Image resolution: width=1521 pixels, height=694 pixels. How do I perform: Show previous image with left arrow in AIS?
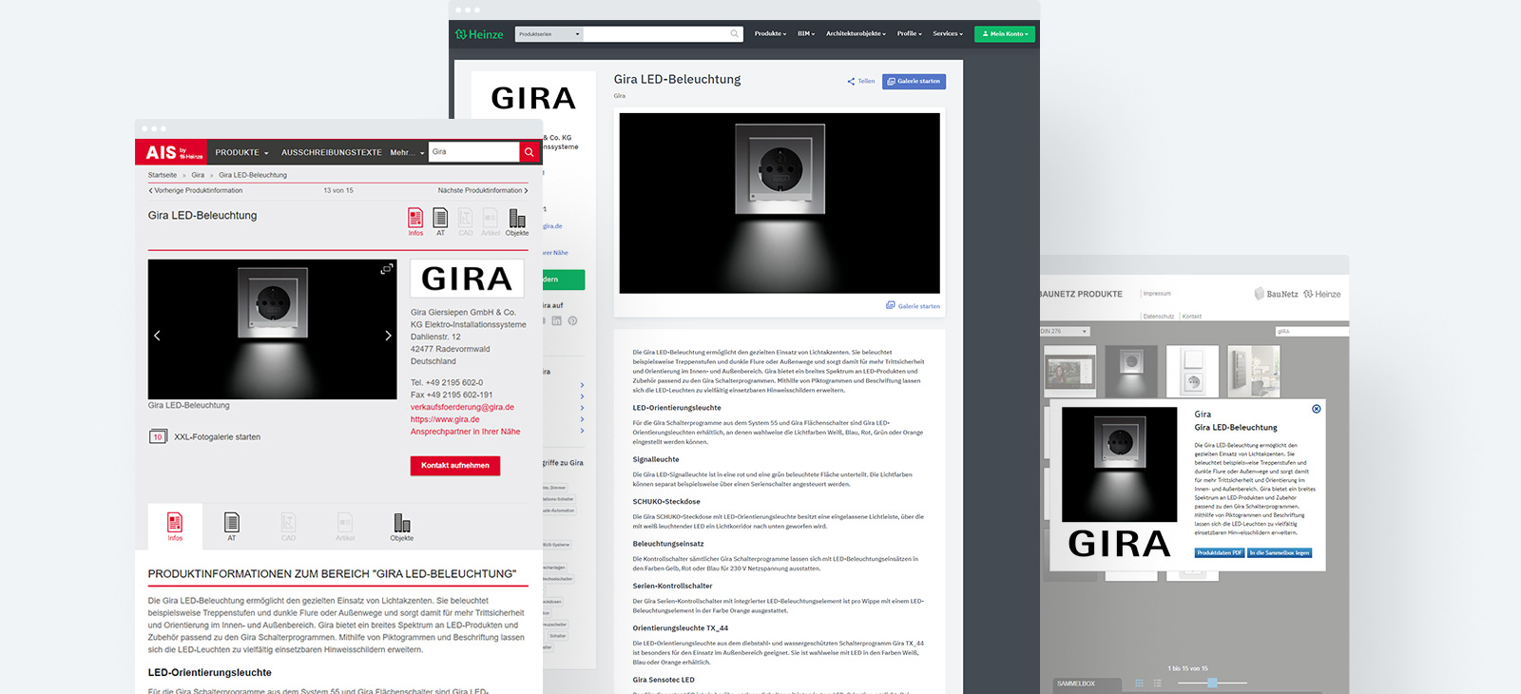tap(157, 336)
